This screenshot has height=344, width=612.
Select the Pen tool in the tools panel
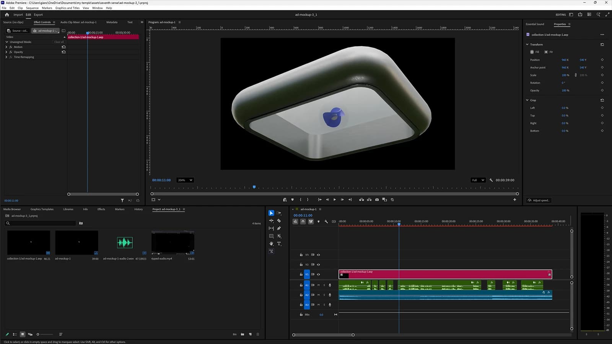279,228
